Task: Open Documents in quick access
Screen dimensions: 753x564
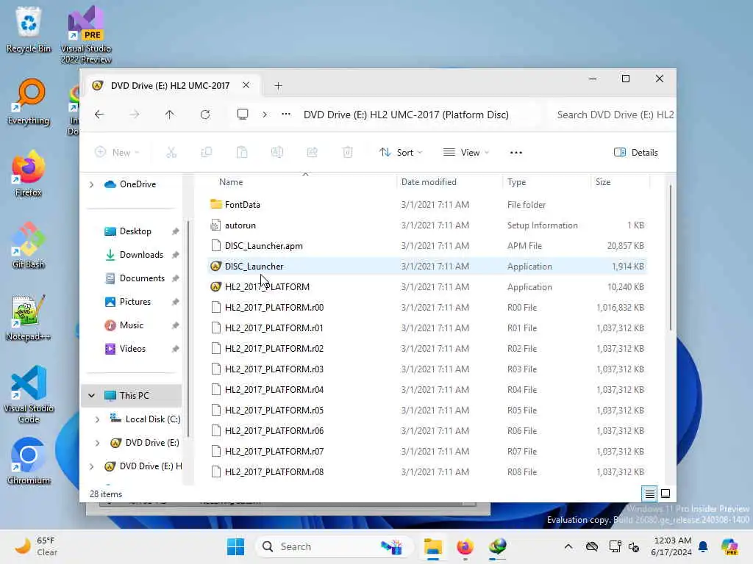Action: coord(135,278)
